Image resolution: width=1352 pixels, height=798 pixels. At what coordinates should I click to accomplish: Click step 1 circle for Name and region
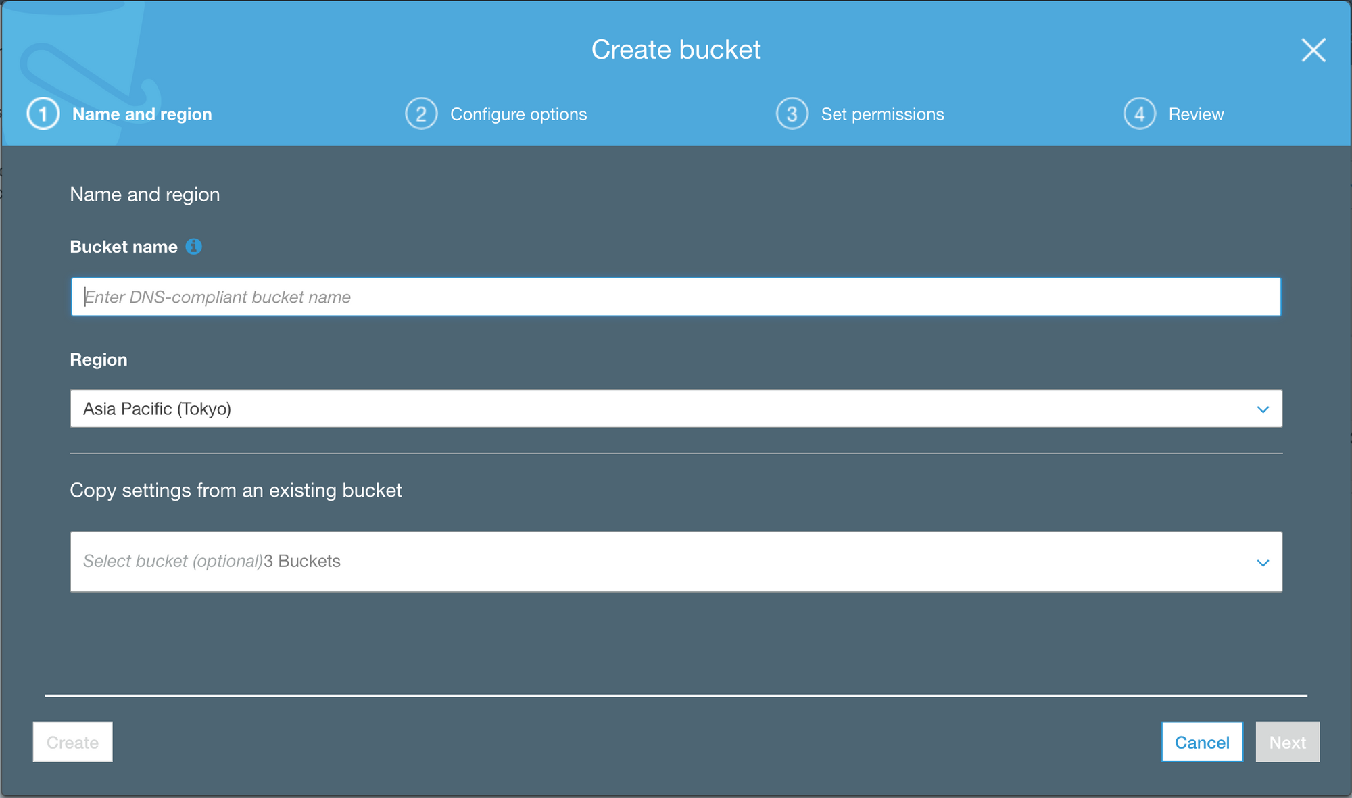point(42,114)
